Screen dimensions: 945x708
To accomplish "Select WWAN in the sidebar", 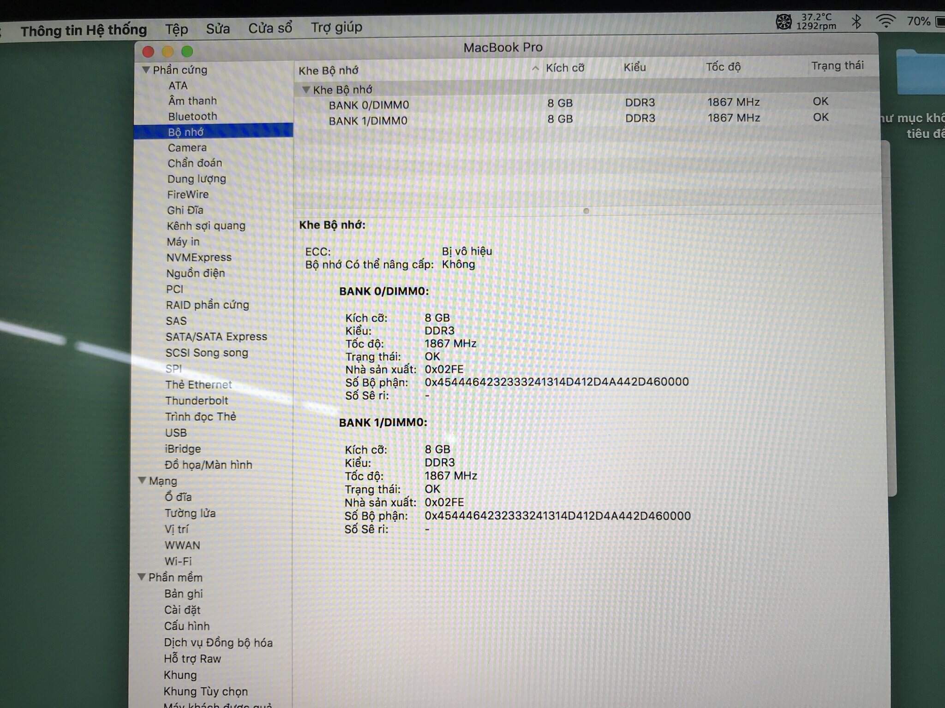I will (x=182, y=545).
